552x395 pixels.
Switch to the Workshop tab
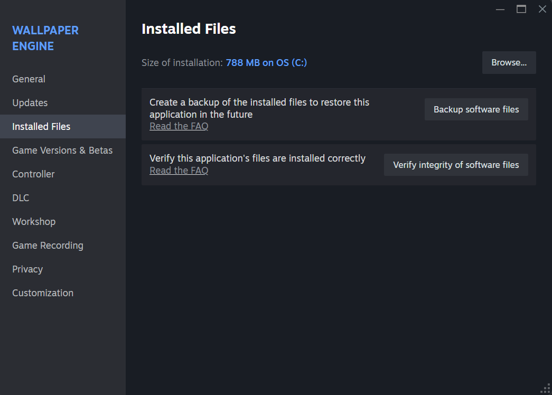[x=63, y=221]
